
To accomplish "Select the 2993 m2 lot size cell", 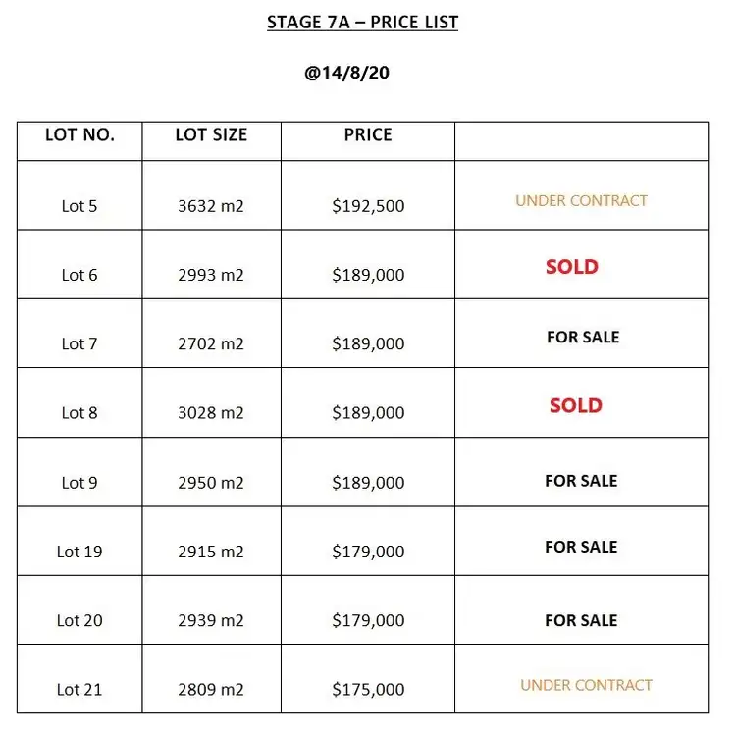I will pyautogui.click(x=211, y=275).
